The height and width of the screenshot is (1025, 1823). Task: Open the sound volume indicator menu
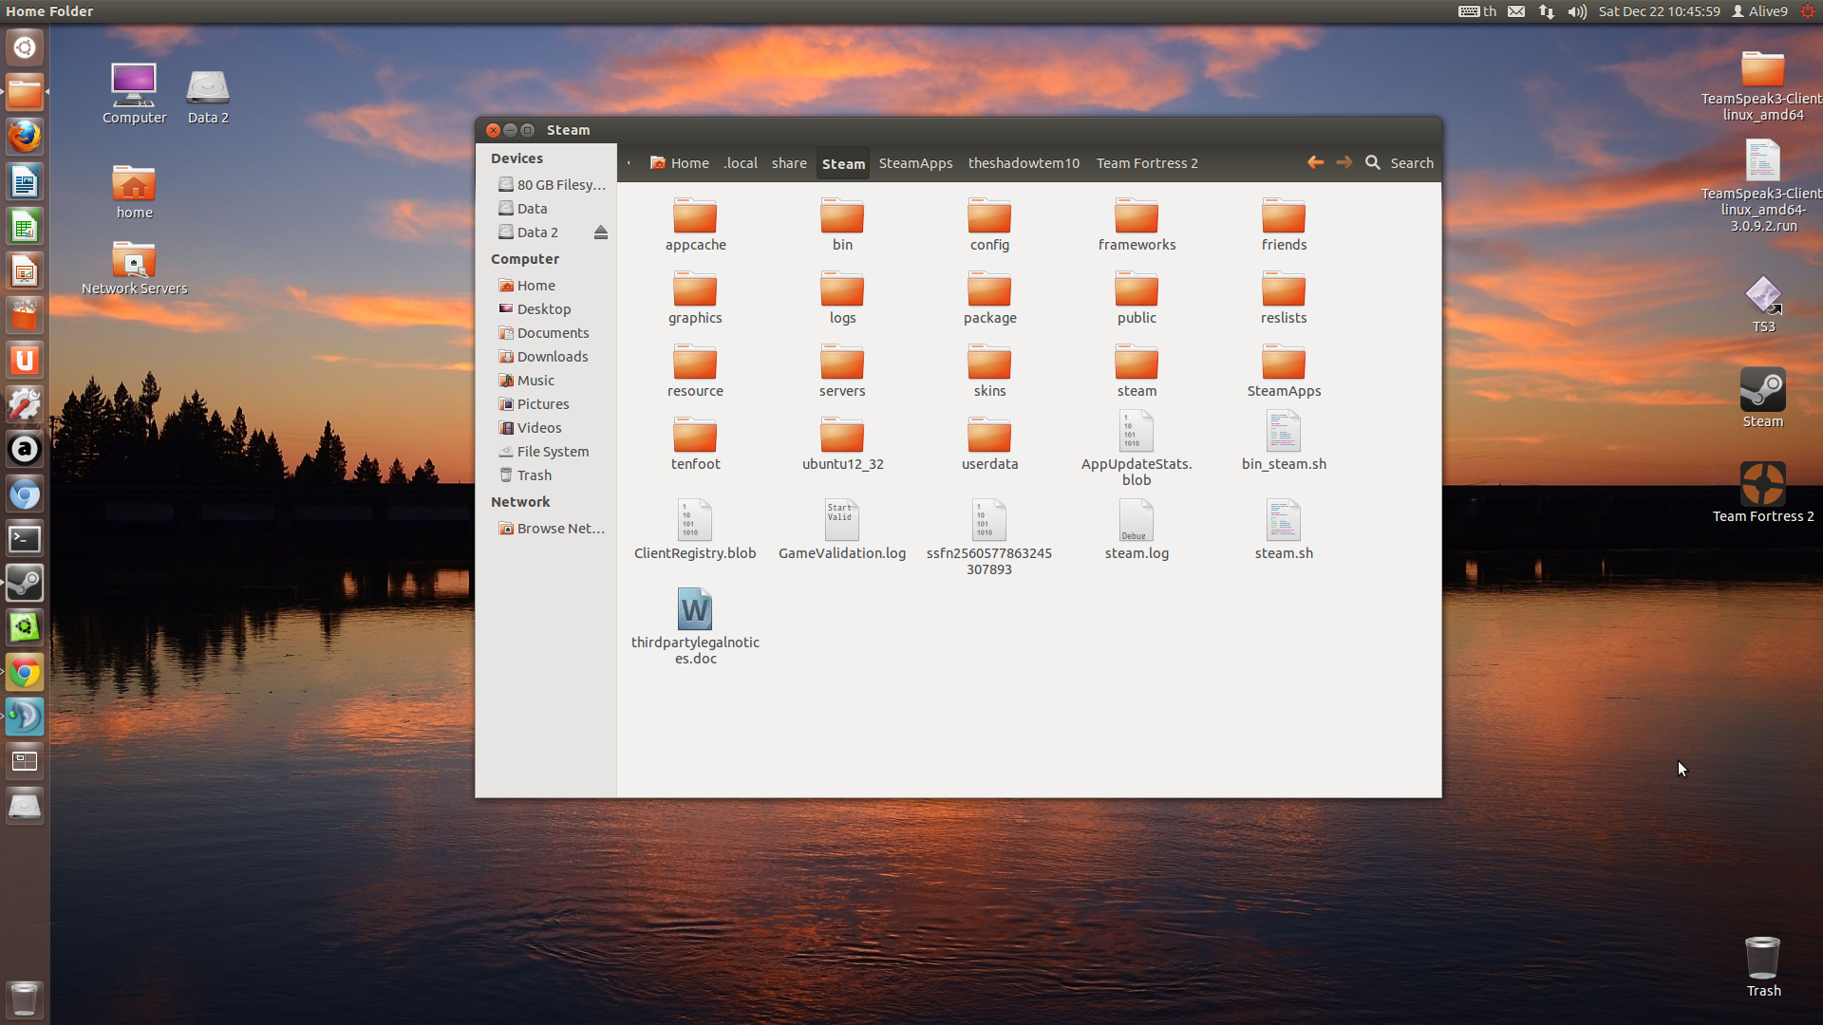tap(1577, 11)
